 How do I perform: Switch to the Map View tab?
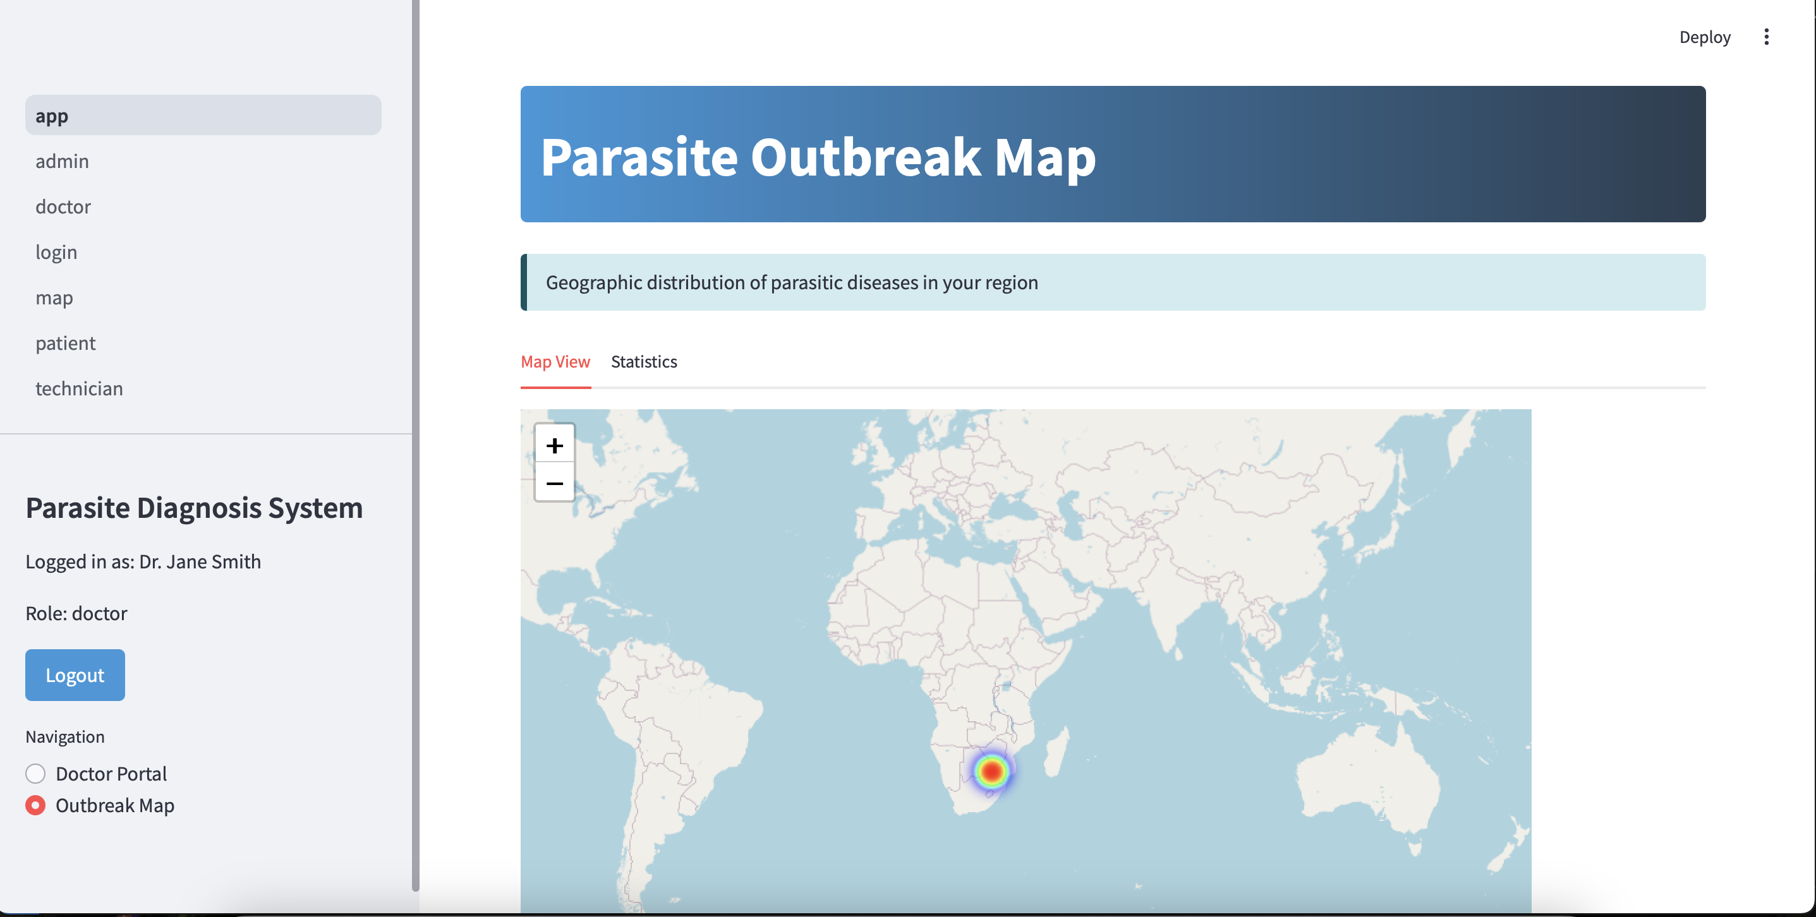pyautogui.click(x=555, y=362)
